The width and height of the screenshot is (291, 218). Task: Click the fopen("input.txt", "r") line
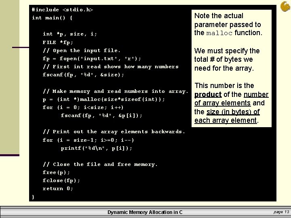click(x=92, y=59)
